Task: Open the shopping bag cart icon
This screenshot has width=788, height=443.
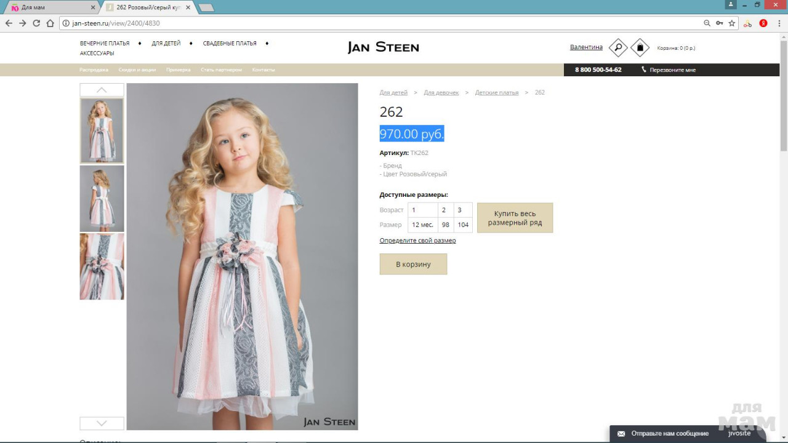Action: point(640,47)
